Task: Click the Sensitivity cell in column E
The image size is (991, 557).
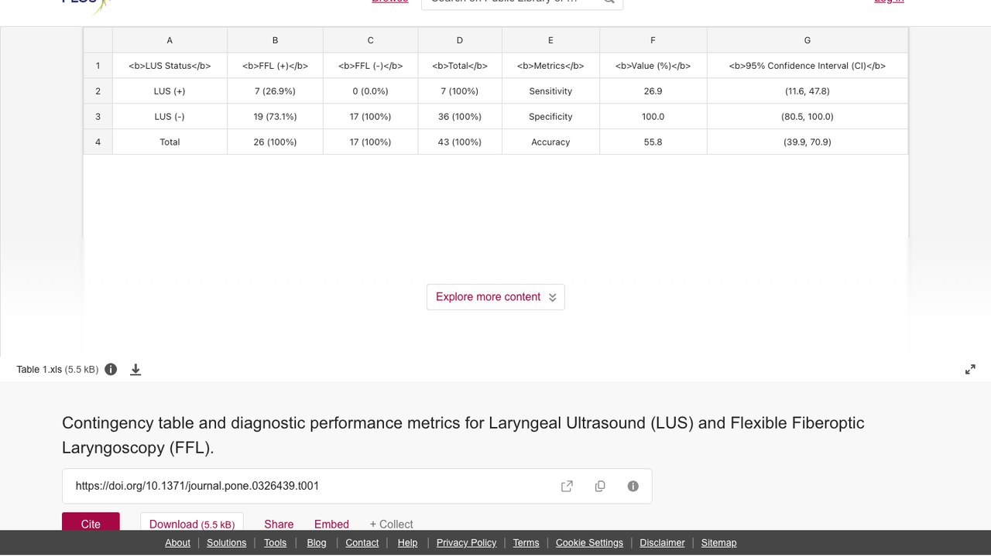Action: 550,91
